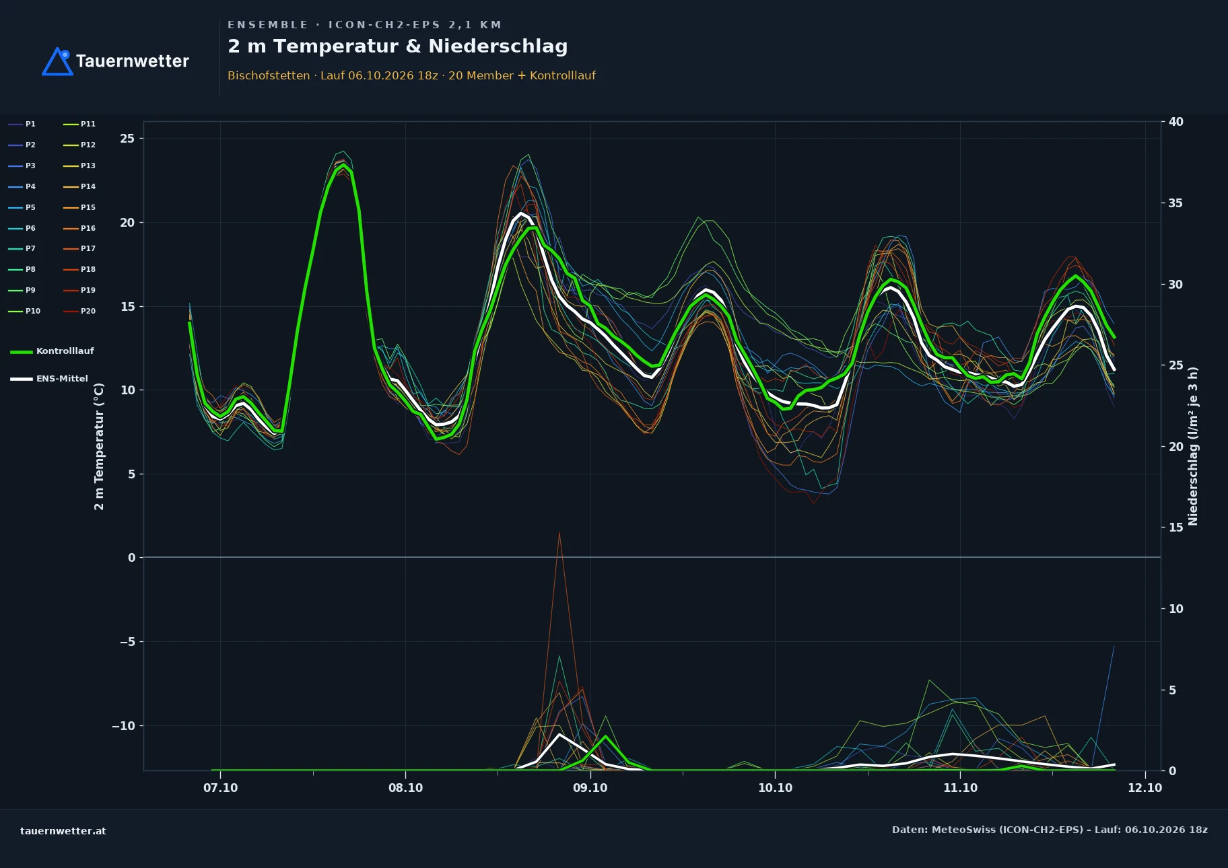
Task: Click the tauernwetter.at footer text
Action: (63, 831)
